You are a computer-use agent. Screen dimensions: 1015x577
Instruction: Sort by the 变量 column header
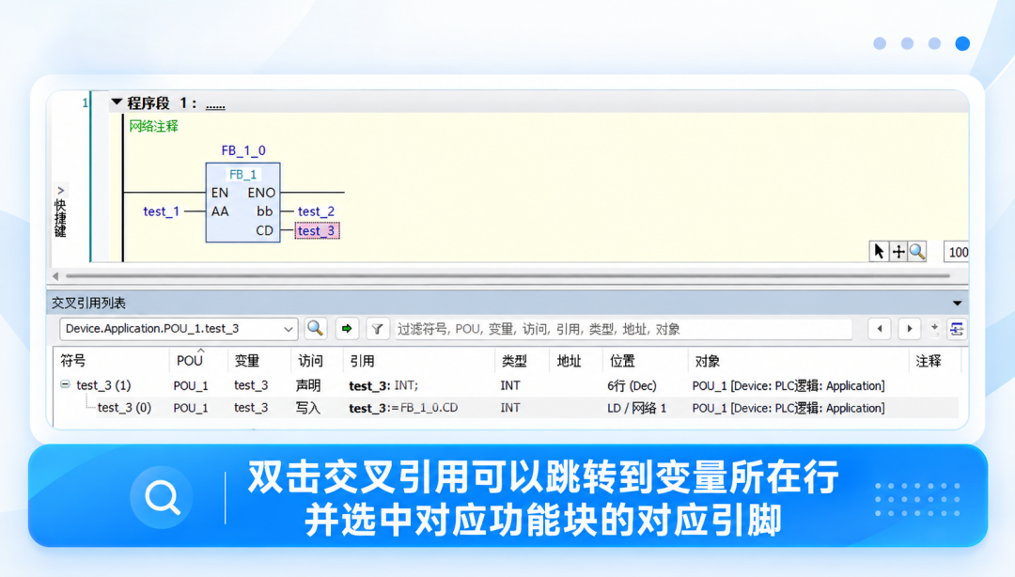pyautogui.click(x=246, y=361)
